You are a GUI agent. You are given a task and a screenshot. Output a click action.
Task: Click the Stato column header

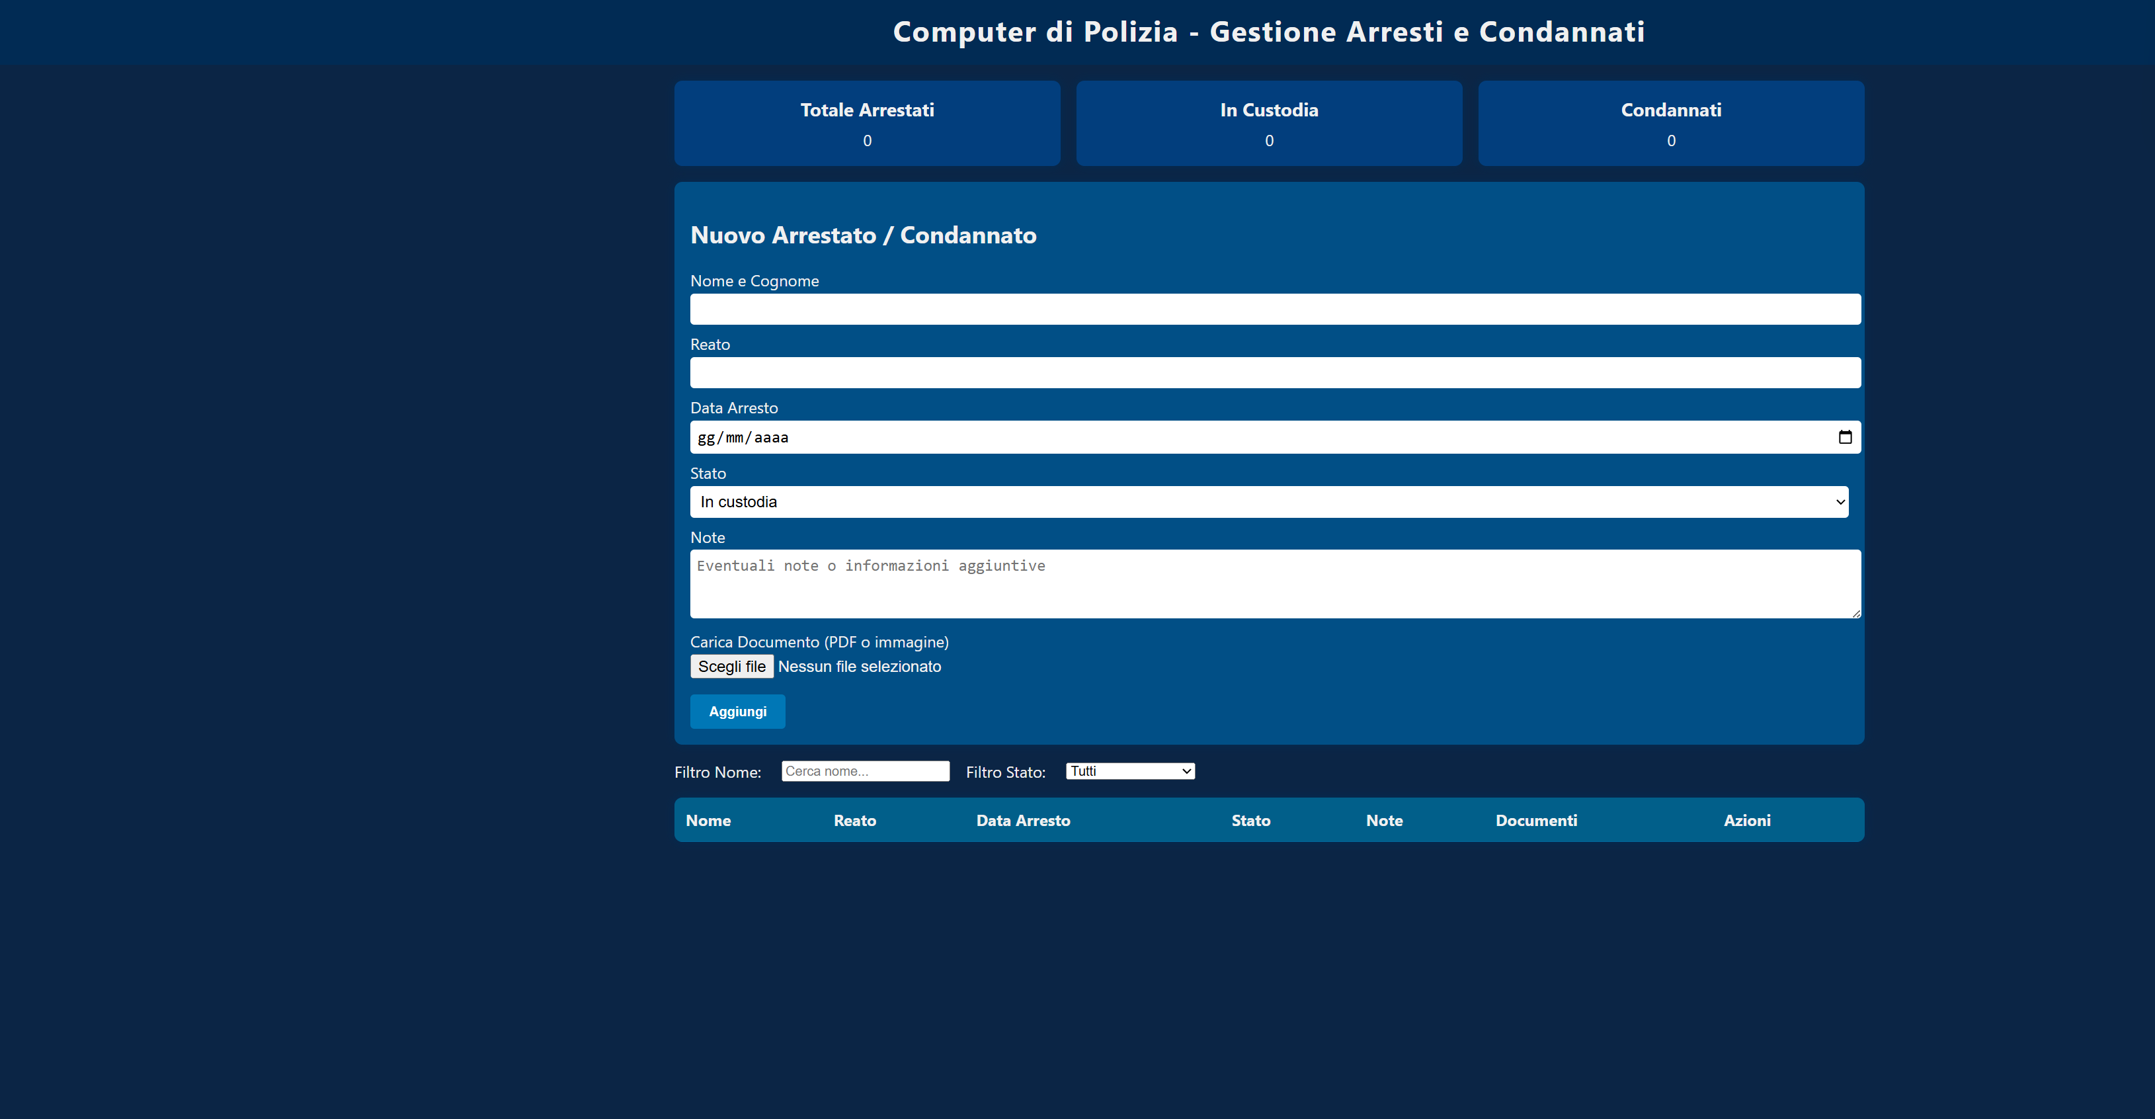[x=1250, y=820]
